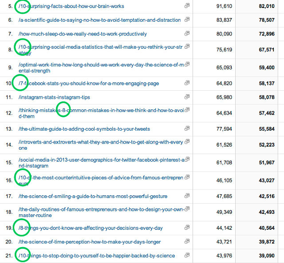Screen dimensions: 284x263
Task: Open /the-science-of-time-perception page link
Action: click(90, 242)
